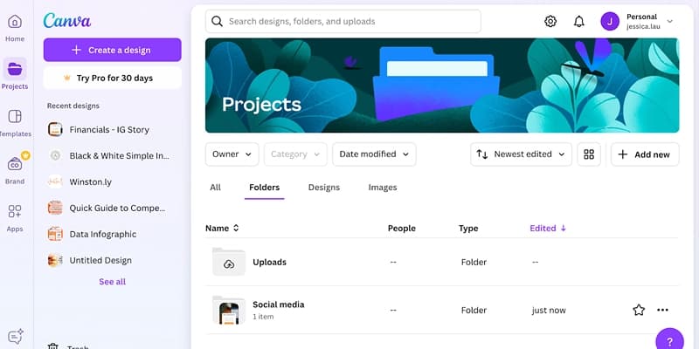Click the Add new button

point(645,154)
